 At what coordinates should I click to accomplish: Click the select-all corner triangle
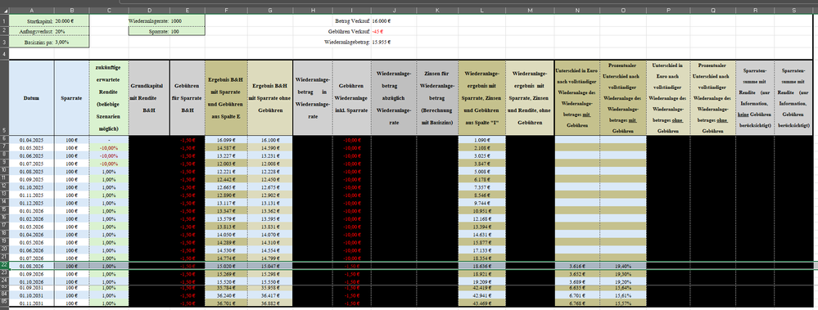4,11
